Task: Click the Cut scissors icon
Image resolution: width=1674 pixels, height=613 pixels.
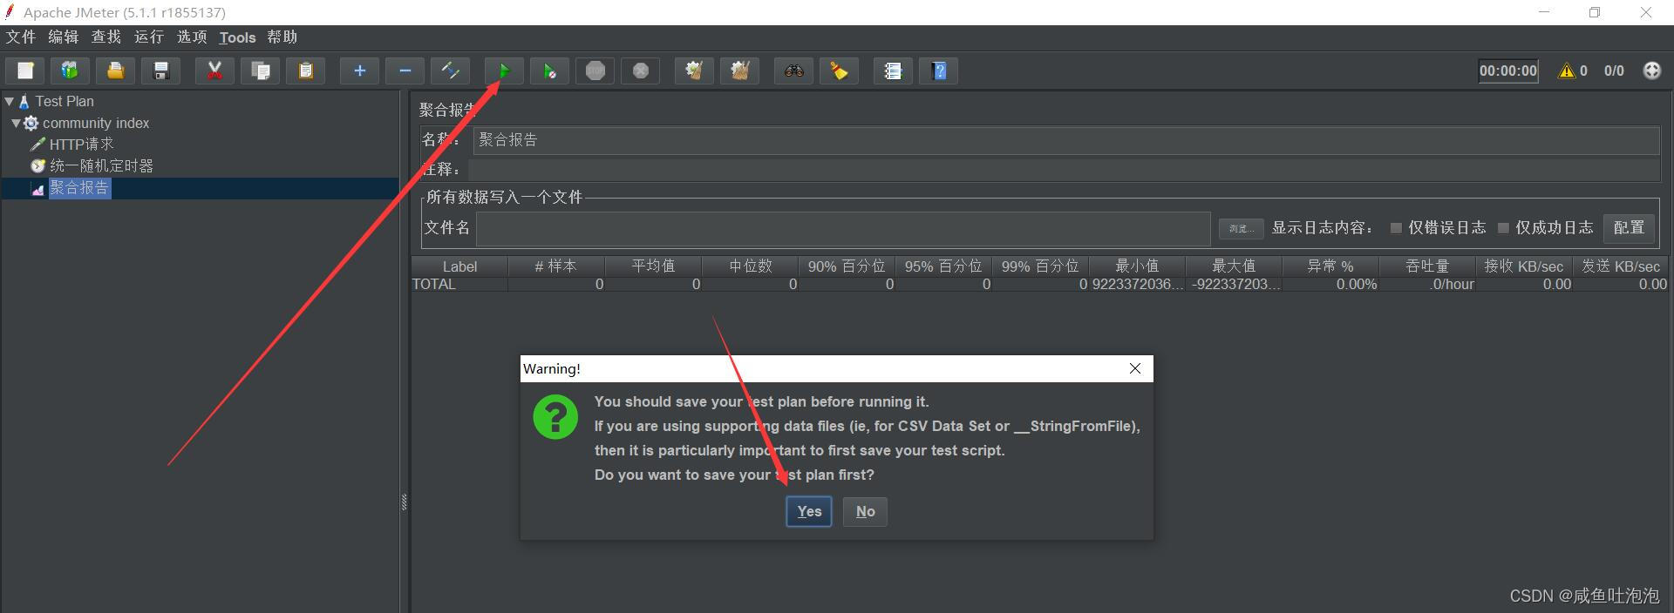Action: click(x=214, y=71)
